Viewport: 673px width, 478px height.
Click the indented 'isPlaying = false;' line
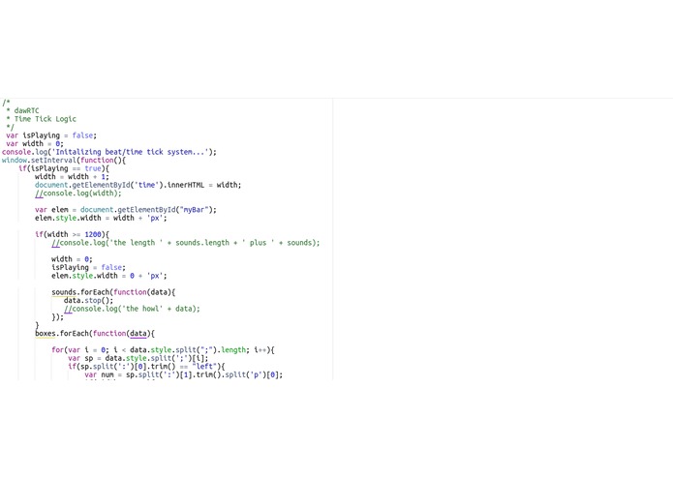click(x=88, y=267)
